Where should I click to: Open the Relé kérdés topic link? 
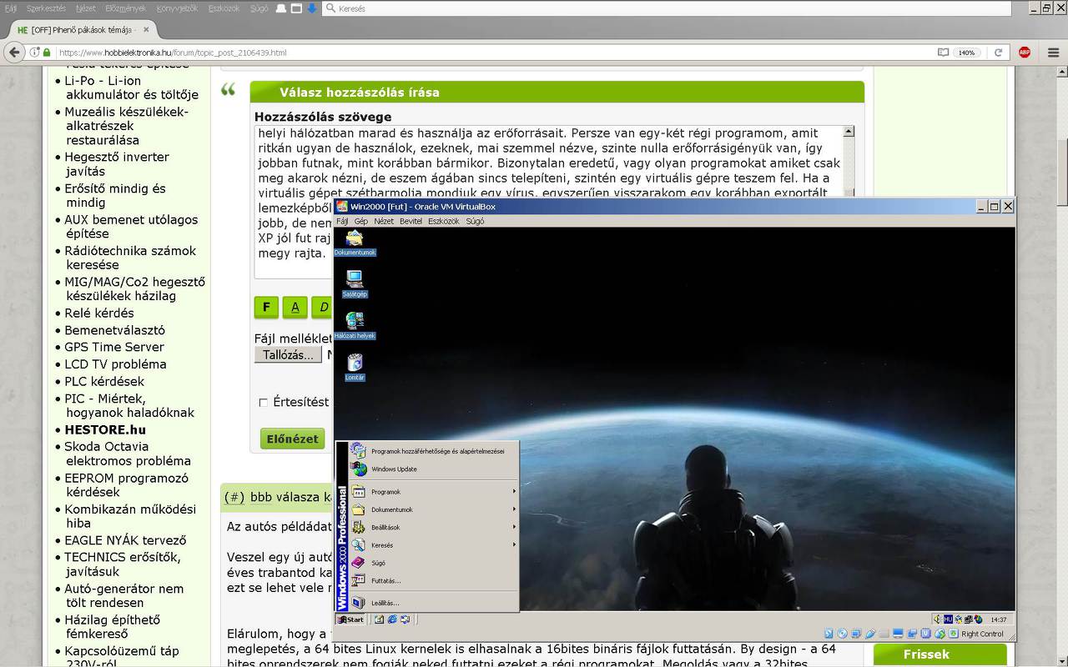pyautogui.click(x=99, y=313)
